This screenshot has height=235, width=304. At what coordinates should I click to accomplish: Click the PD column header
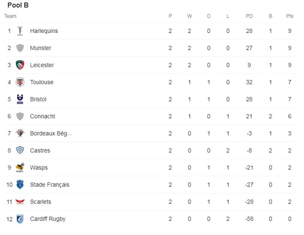pyautogui.click(x=249, y=16)
